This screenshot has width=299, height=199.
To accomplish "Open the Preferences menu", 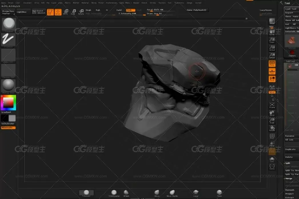I will (x=111, y=3).
